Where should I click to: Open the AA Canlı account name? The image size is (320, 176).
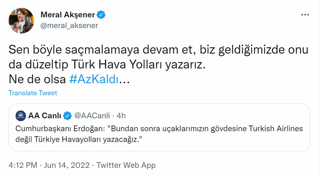[45, 116]
